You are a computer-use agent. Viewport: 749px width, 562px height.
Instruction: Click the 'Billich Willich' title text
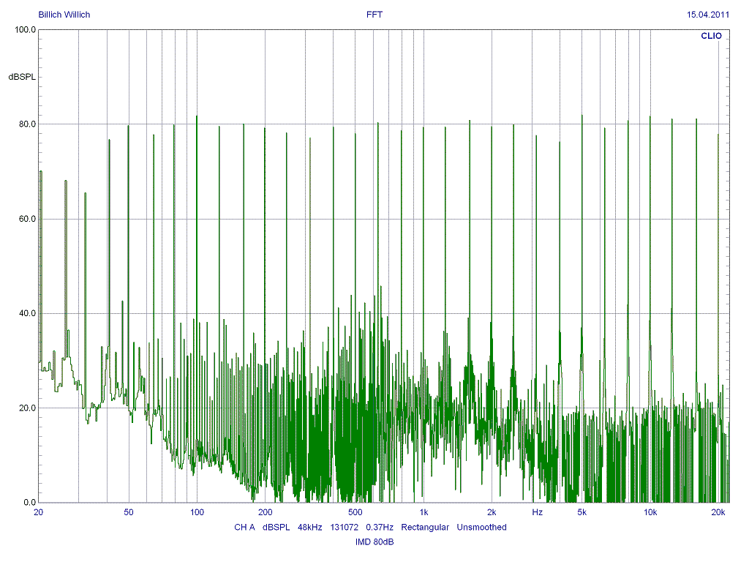pyautogui.click(x=64, y=15)
